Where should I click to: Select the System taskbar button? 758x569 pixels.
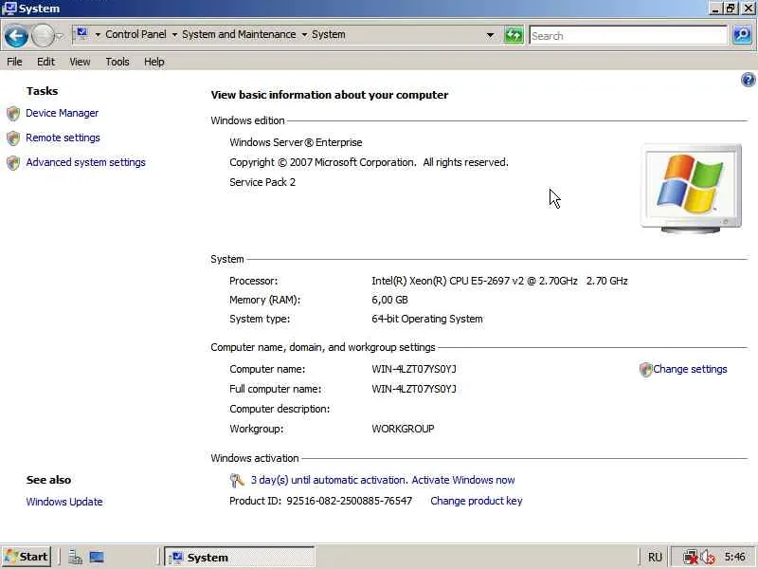[x=240, y=557]
